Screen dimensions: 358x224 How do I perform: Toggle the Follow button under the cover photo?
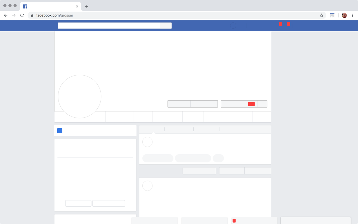pyautogui.click(x=179, y=104)
